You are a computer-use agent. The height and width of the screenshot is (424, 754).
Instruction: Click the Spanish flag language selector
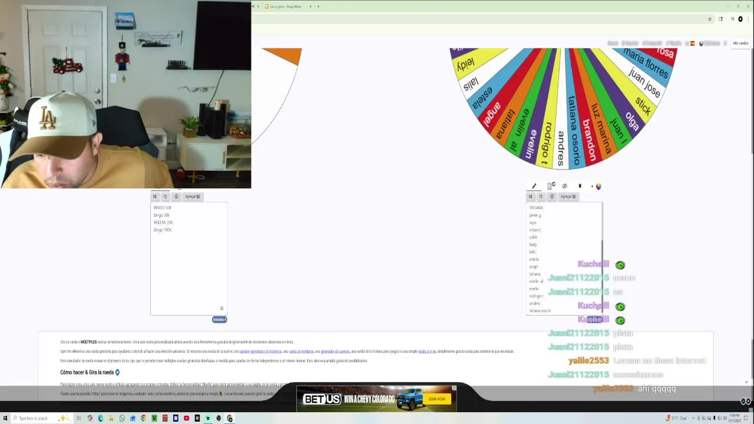pos(692,43)
